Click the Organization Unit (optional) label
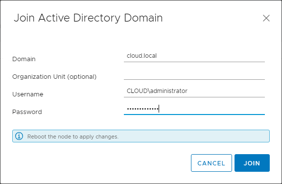 pos(54,77)
